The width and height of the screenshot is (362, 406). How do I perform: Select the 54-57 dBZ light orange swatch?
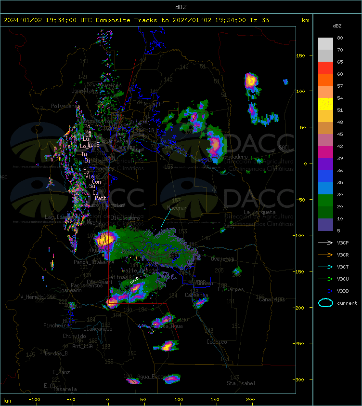coord(325,92)
